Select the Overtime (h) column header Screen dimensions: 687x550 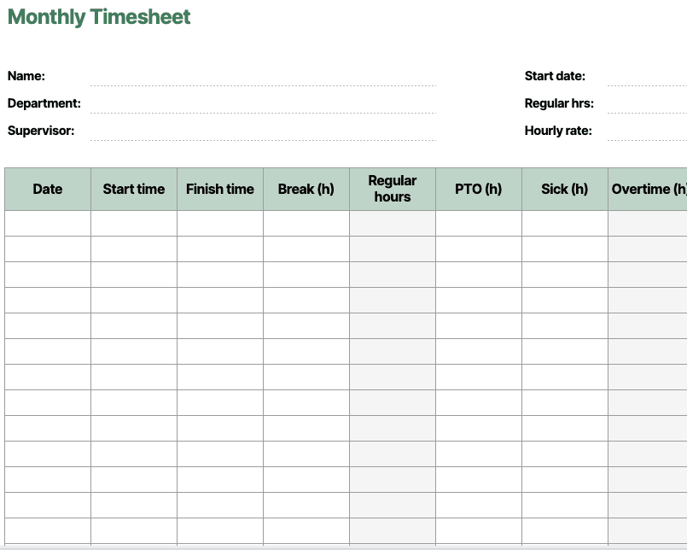point(648,190)
